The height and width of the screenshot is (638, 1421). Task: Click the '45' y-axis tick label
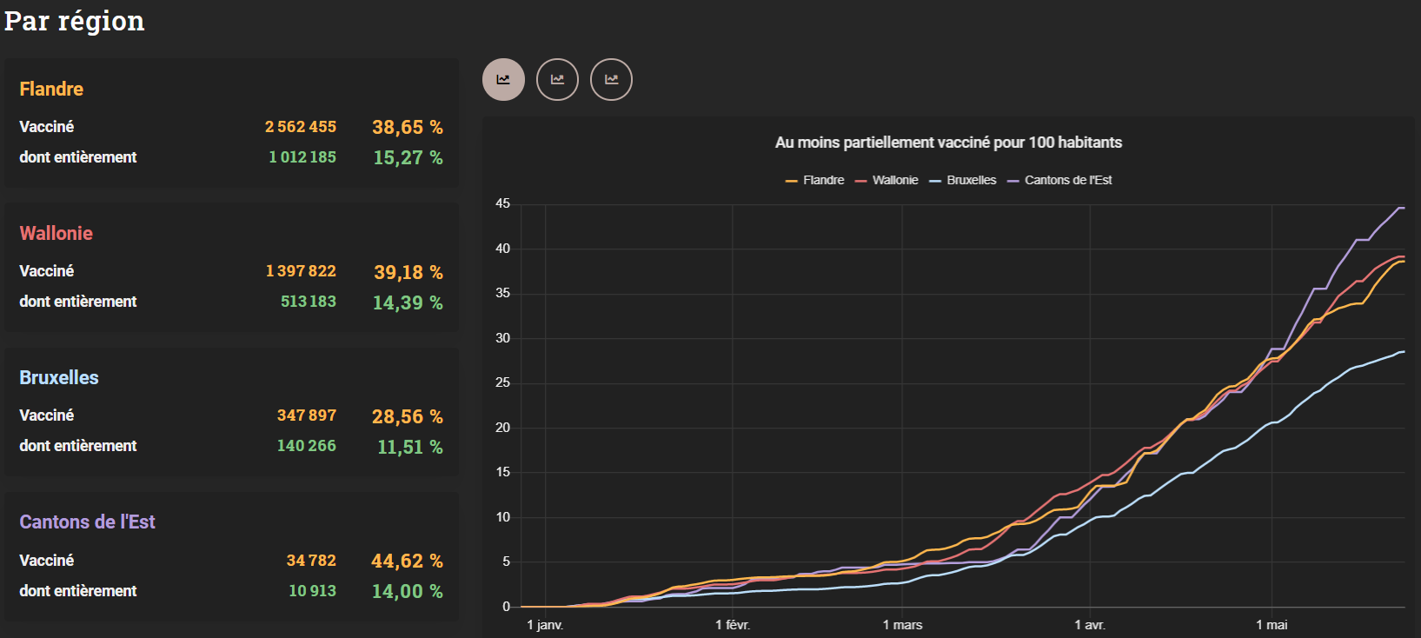point(502,203)
